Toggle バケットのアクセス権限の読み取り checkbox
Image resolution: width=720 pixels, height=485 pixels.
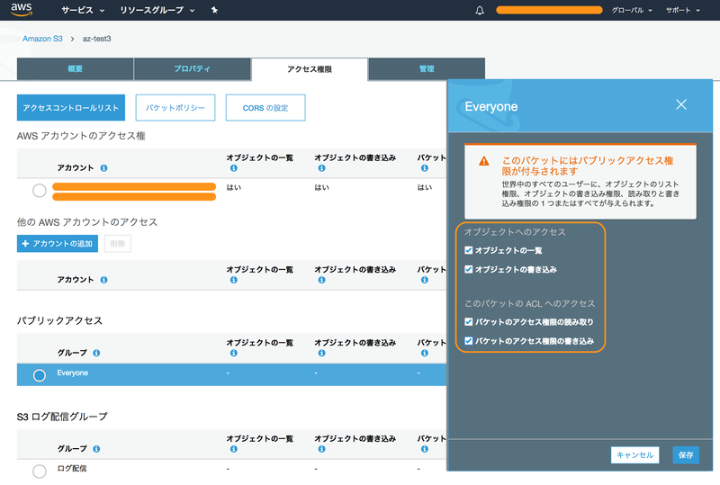tap(468, 322)
